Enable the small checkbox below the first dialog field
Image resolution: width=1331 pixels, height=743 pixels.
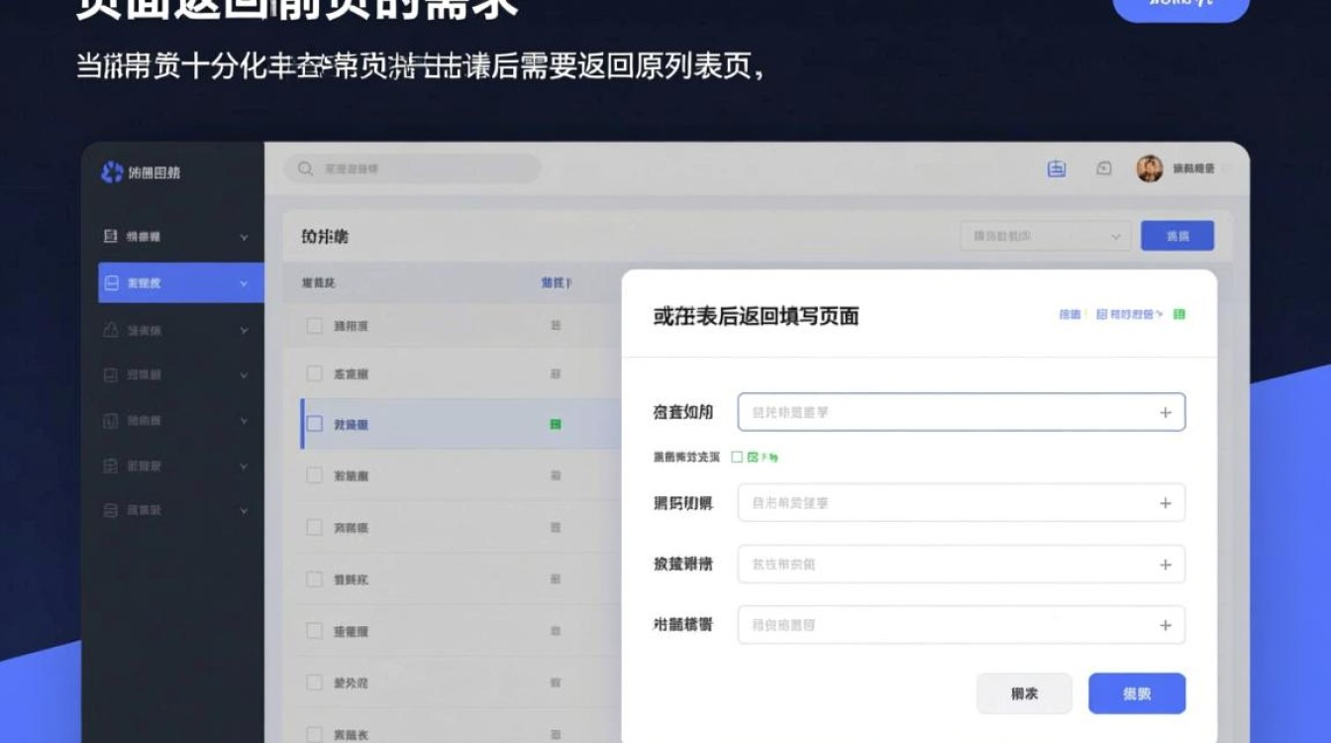736,457
